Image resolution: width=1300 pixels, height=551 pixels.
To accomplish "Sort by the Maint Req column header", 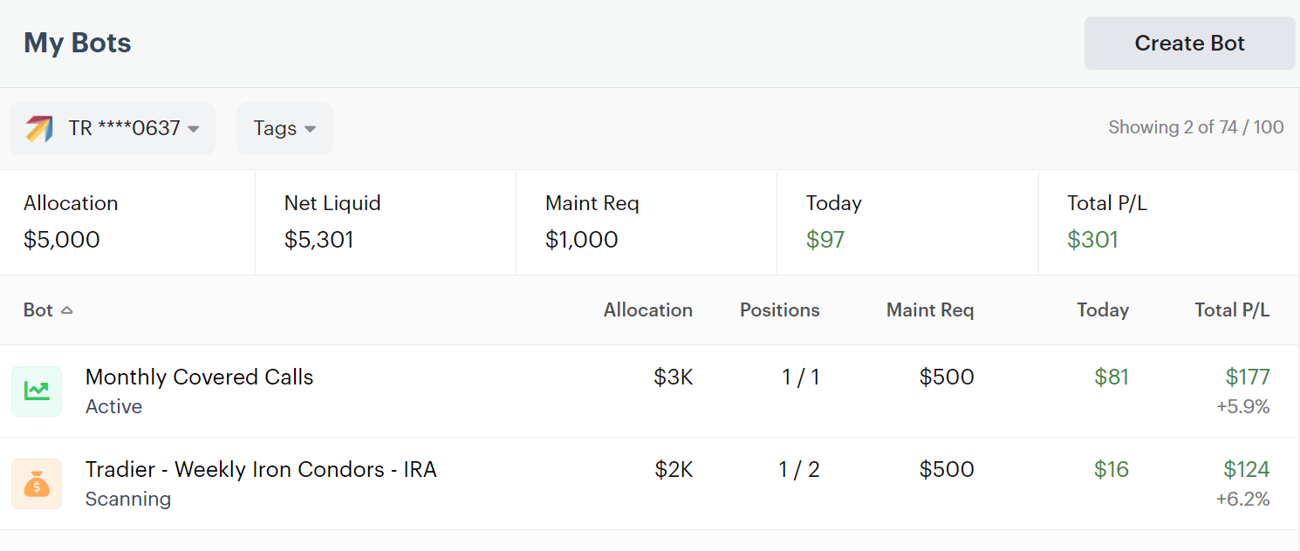I will 929,310.
